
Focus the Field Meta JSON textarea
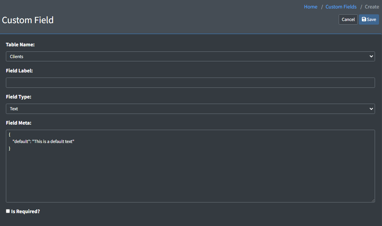(x=190, y=173)
